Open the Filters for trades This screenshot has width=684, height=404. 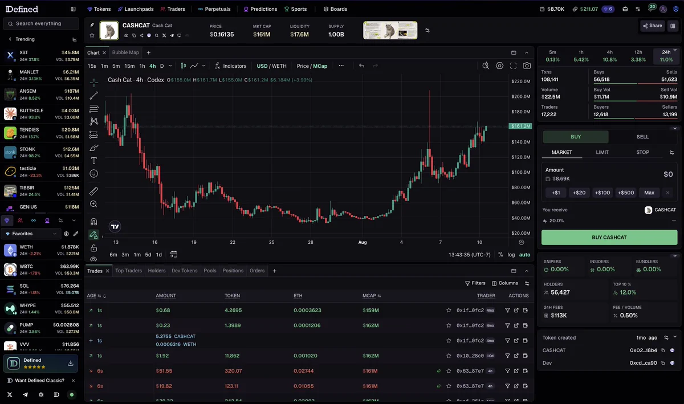(x=475, y=283)
